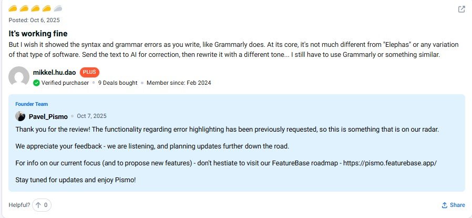This screenshot has height=218, width=472.
Task: Click the Share arrow icon
Action: tap(444, 205)
